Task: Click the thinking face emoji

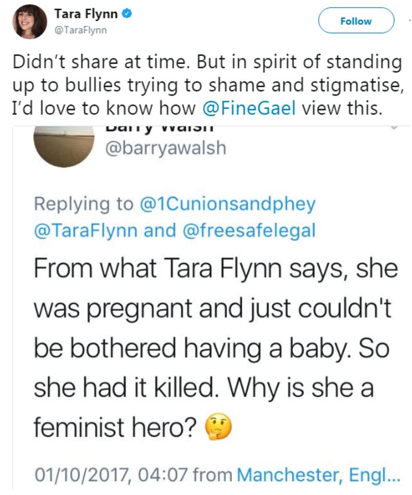Action: tap(218, 426)
